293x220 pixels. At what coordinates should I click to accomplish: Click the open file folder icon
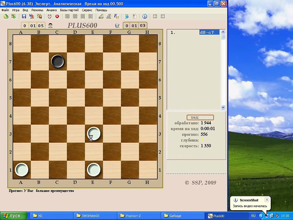coord(6,16)
